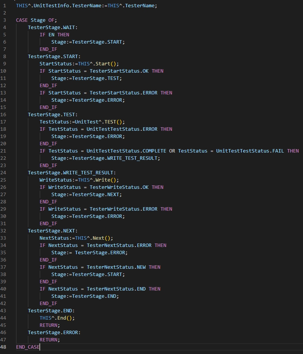Click the CASE keyword on line 3

pyautogui.click(x=22, y=20)
